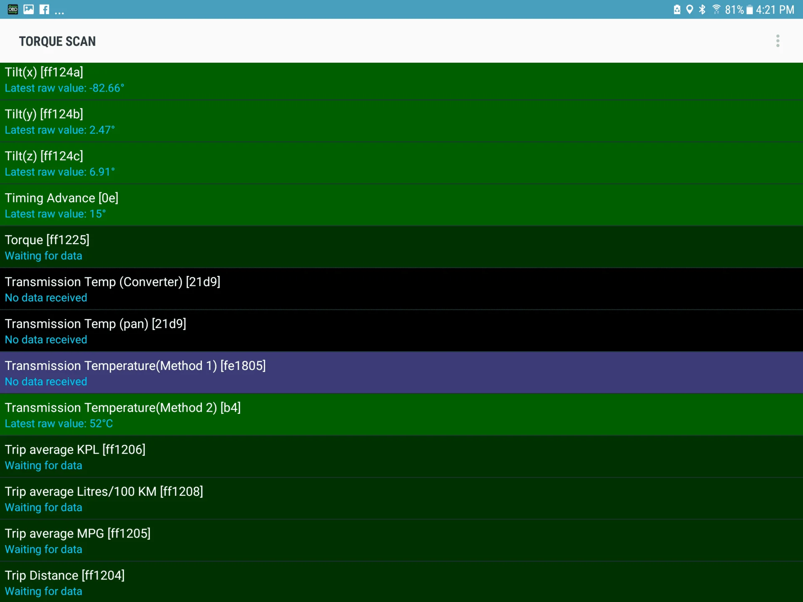
Task: Click the TORQUE SCAN title
Action: [x=57, y=41]
